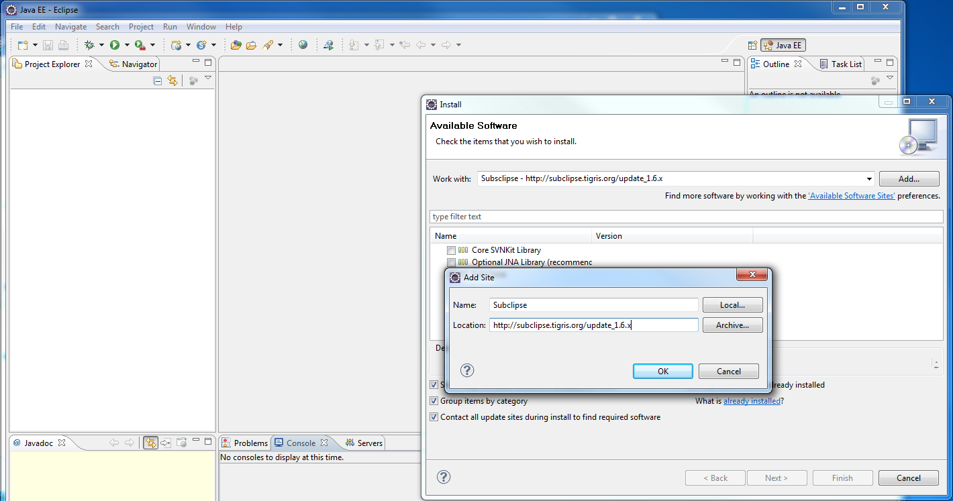Click the Location field in Add Site
The width and height of the screenshot is (953, 501).
[x=594, y=325]
